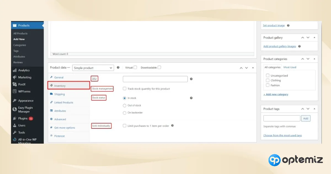
Task: Click help icon next to product type dropdown
Action: pyautogui.click(x=118, y=68)
